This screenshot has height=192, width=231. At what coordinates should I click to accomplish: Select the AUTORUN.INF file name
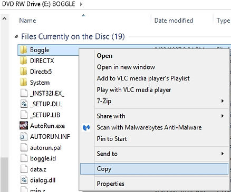(x=50, y=137)
